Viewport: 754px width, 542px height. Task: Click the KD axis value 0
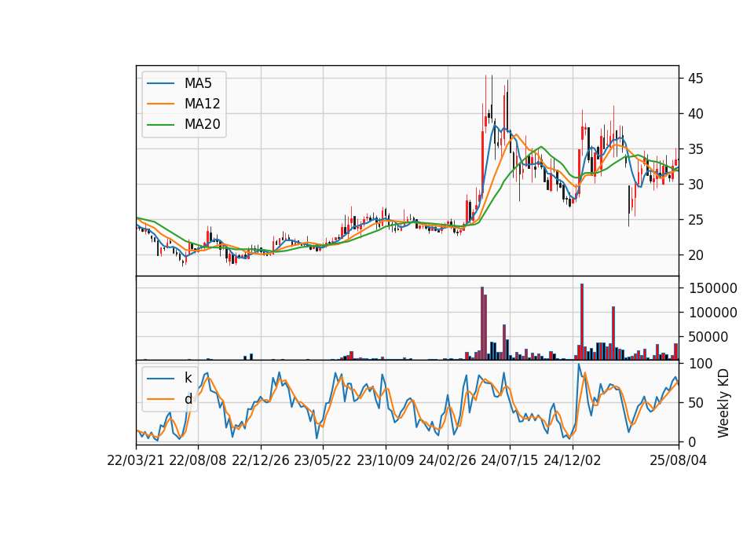click(x=692, y=441)
